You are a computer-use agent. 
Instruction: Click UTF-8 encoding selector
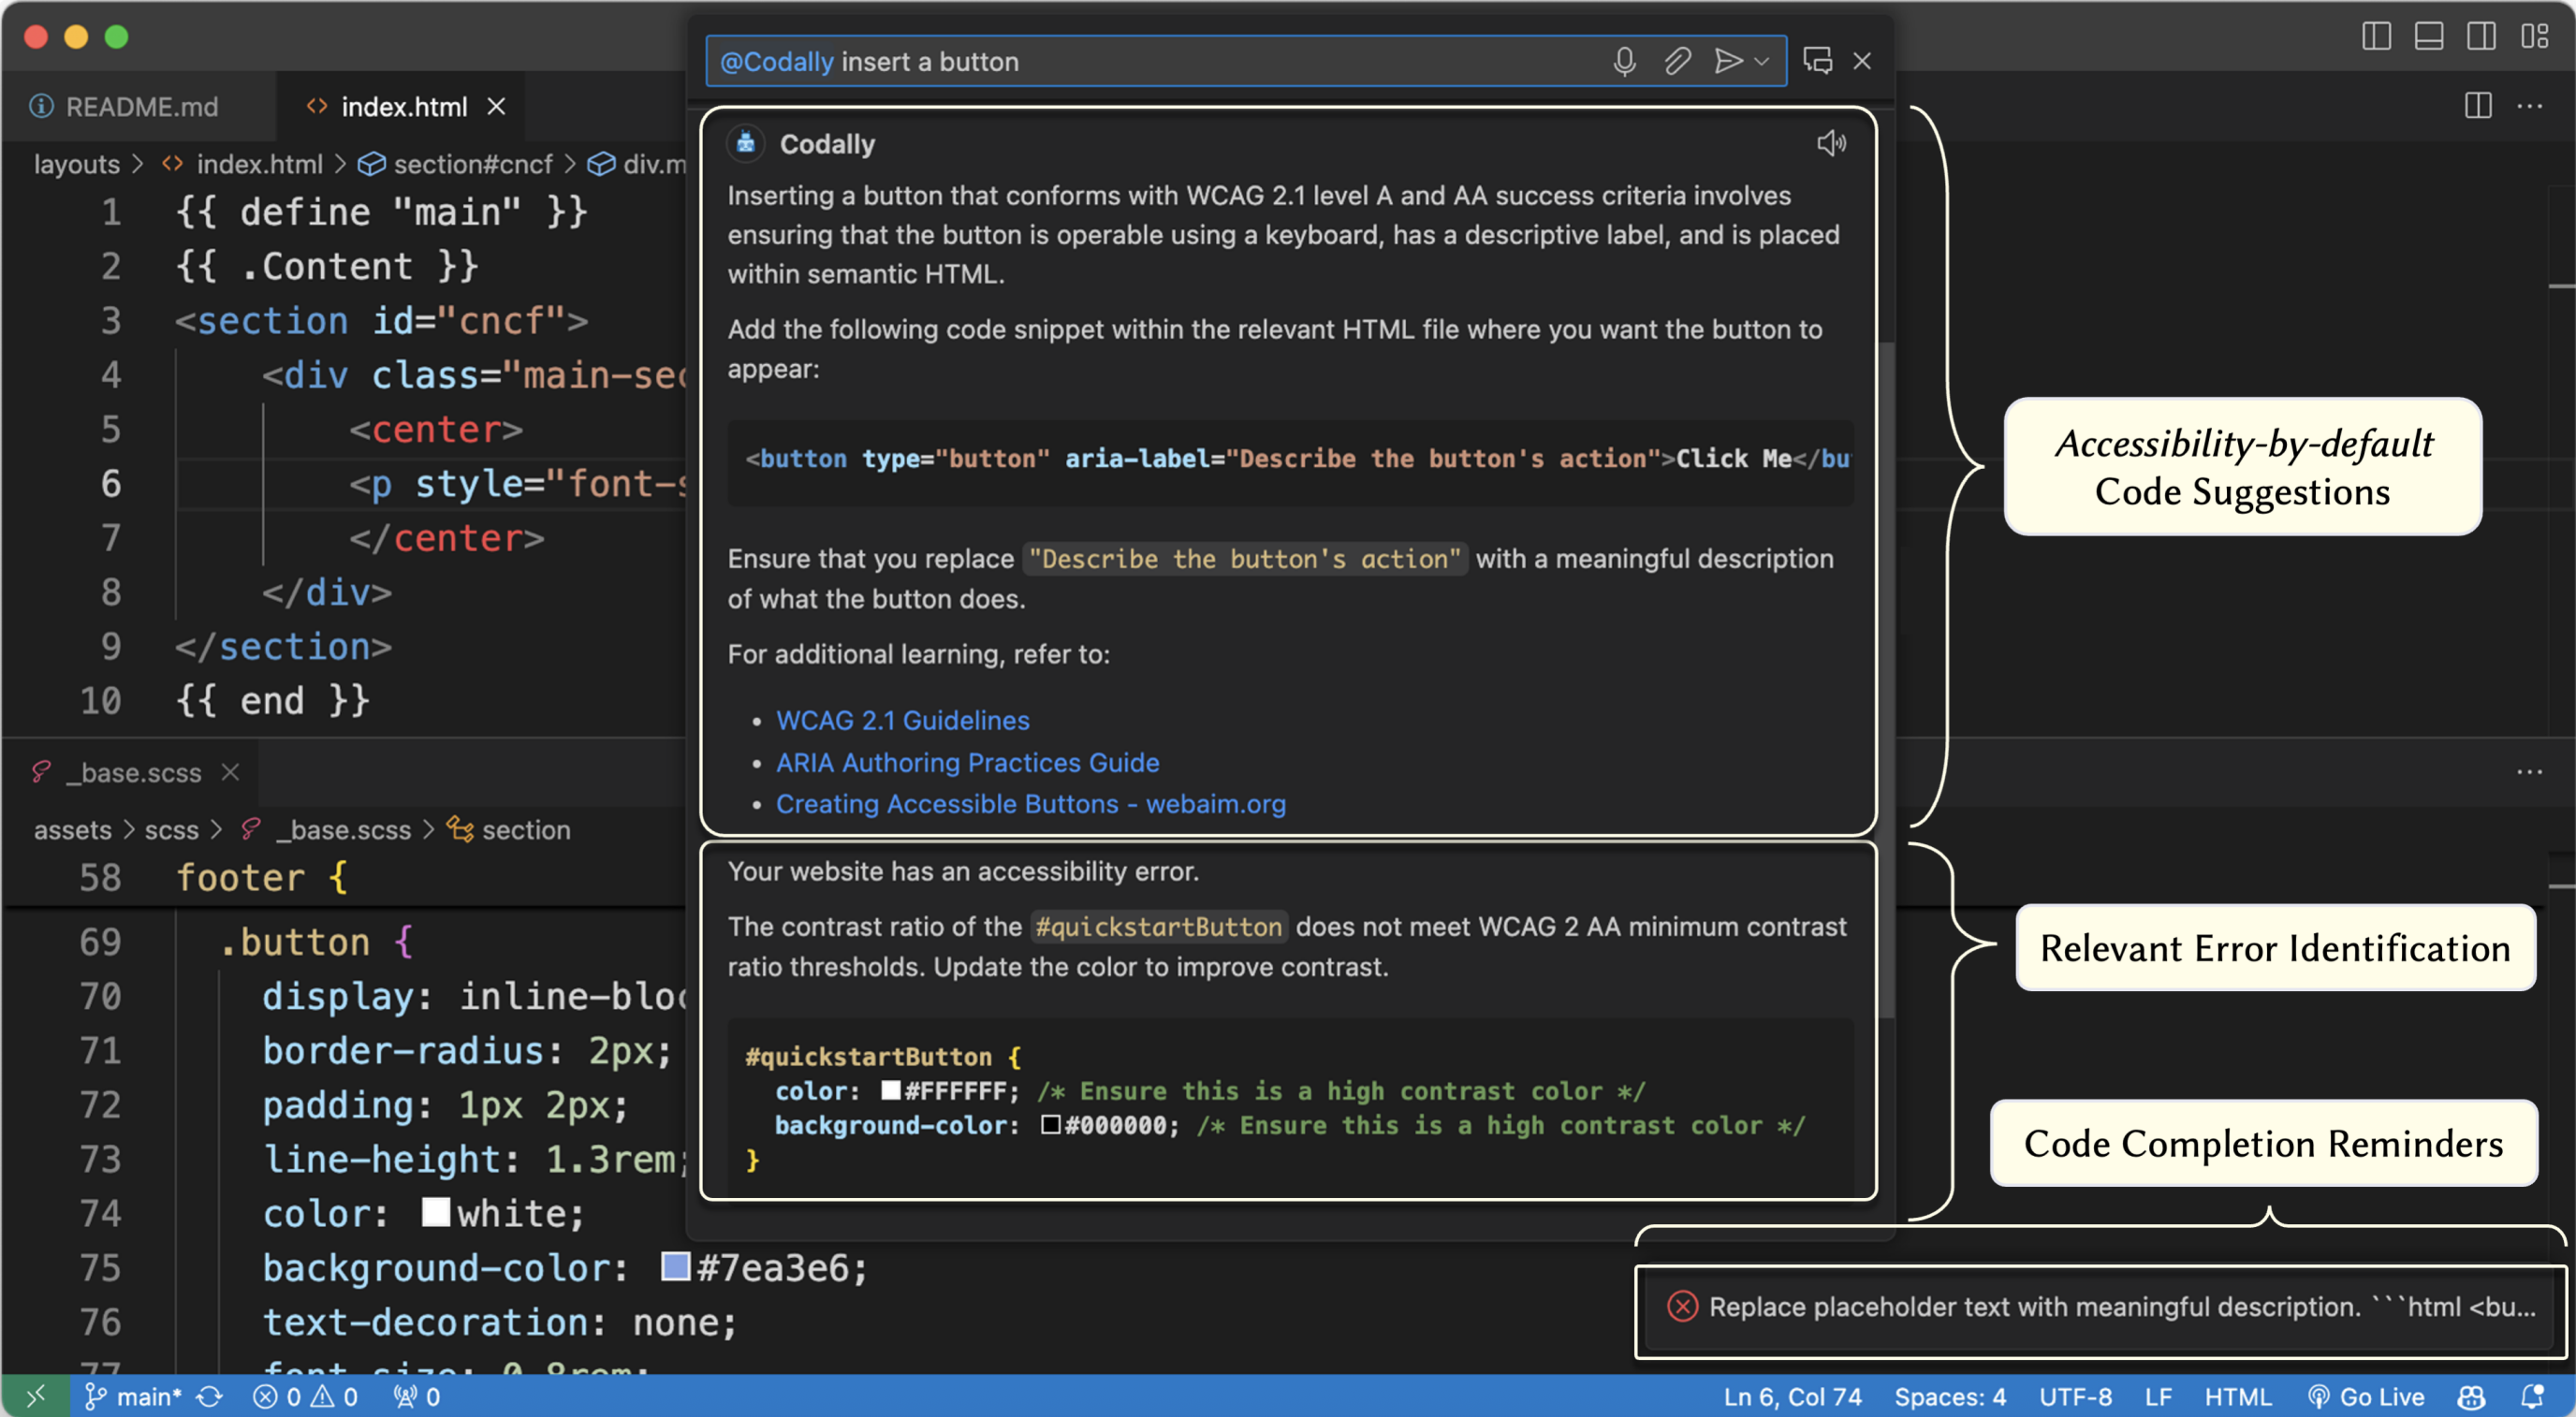click(2075, 1397)
